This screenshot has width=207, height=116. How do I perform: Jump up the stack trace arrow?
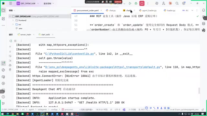(x=10, y=47)
